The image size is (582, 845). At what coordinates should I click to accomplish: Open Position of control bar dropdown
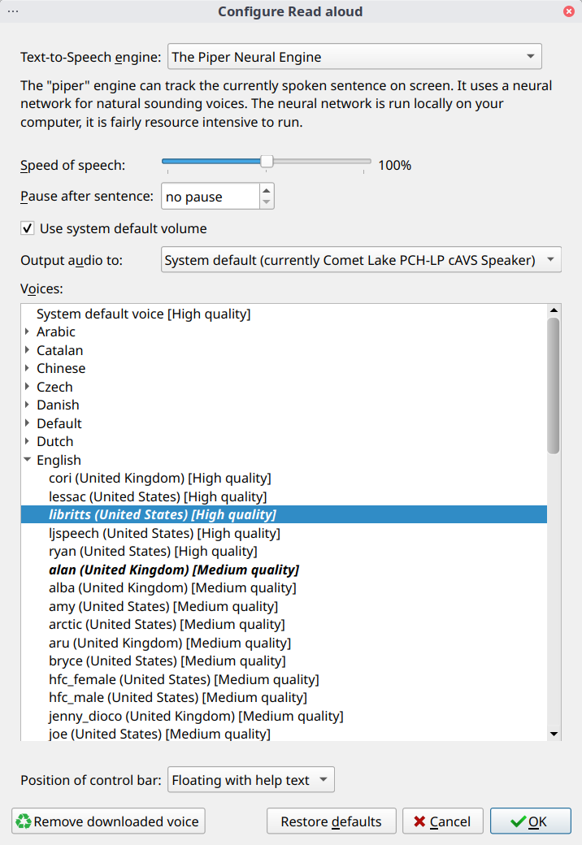pyautogui.click(x=250, y=780)
